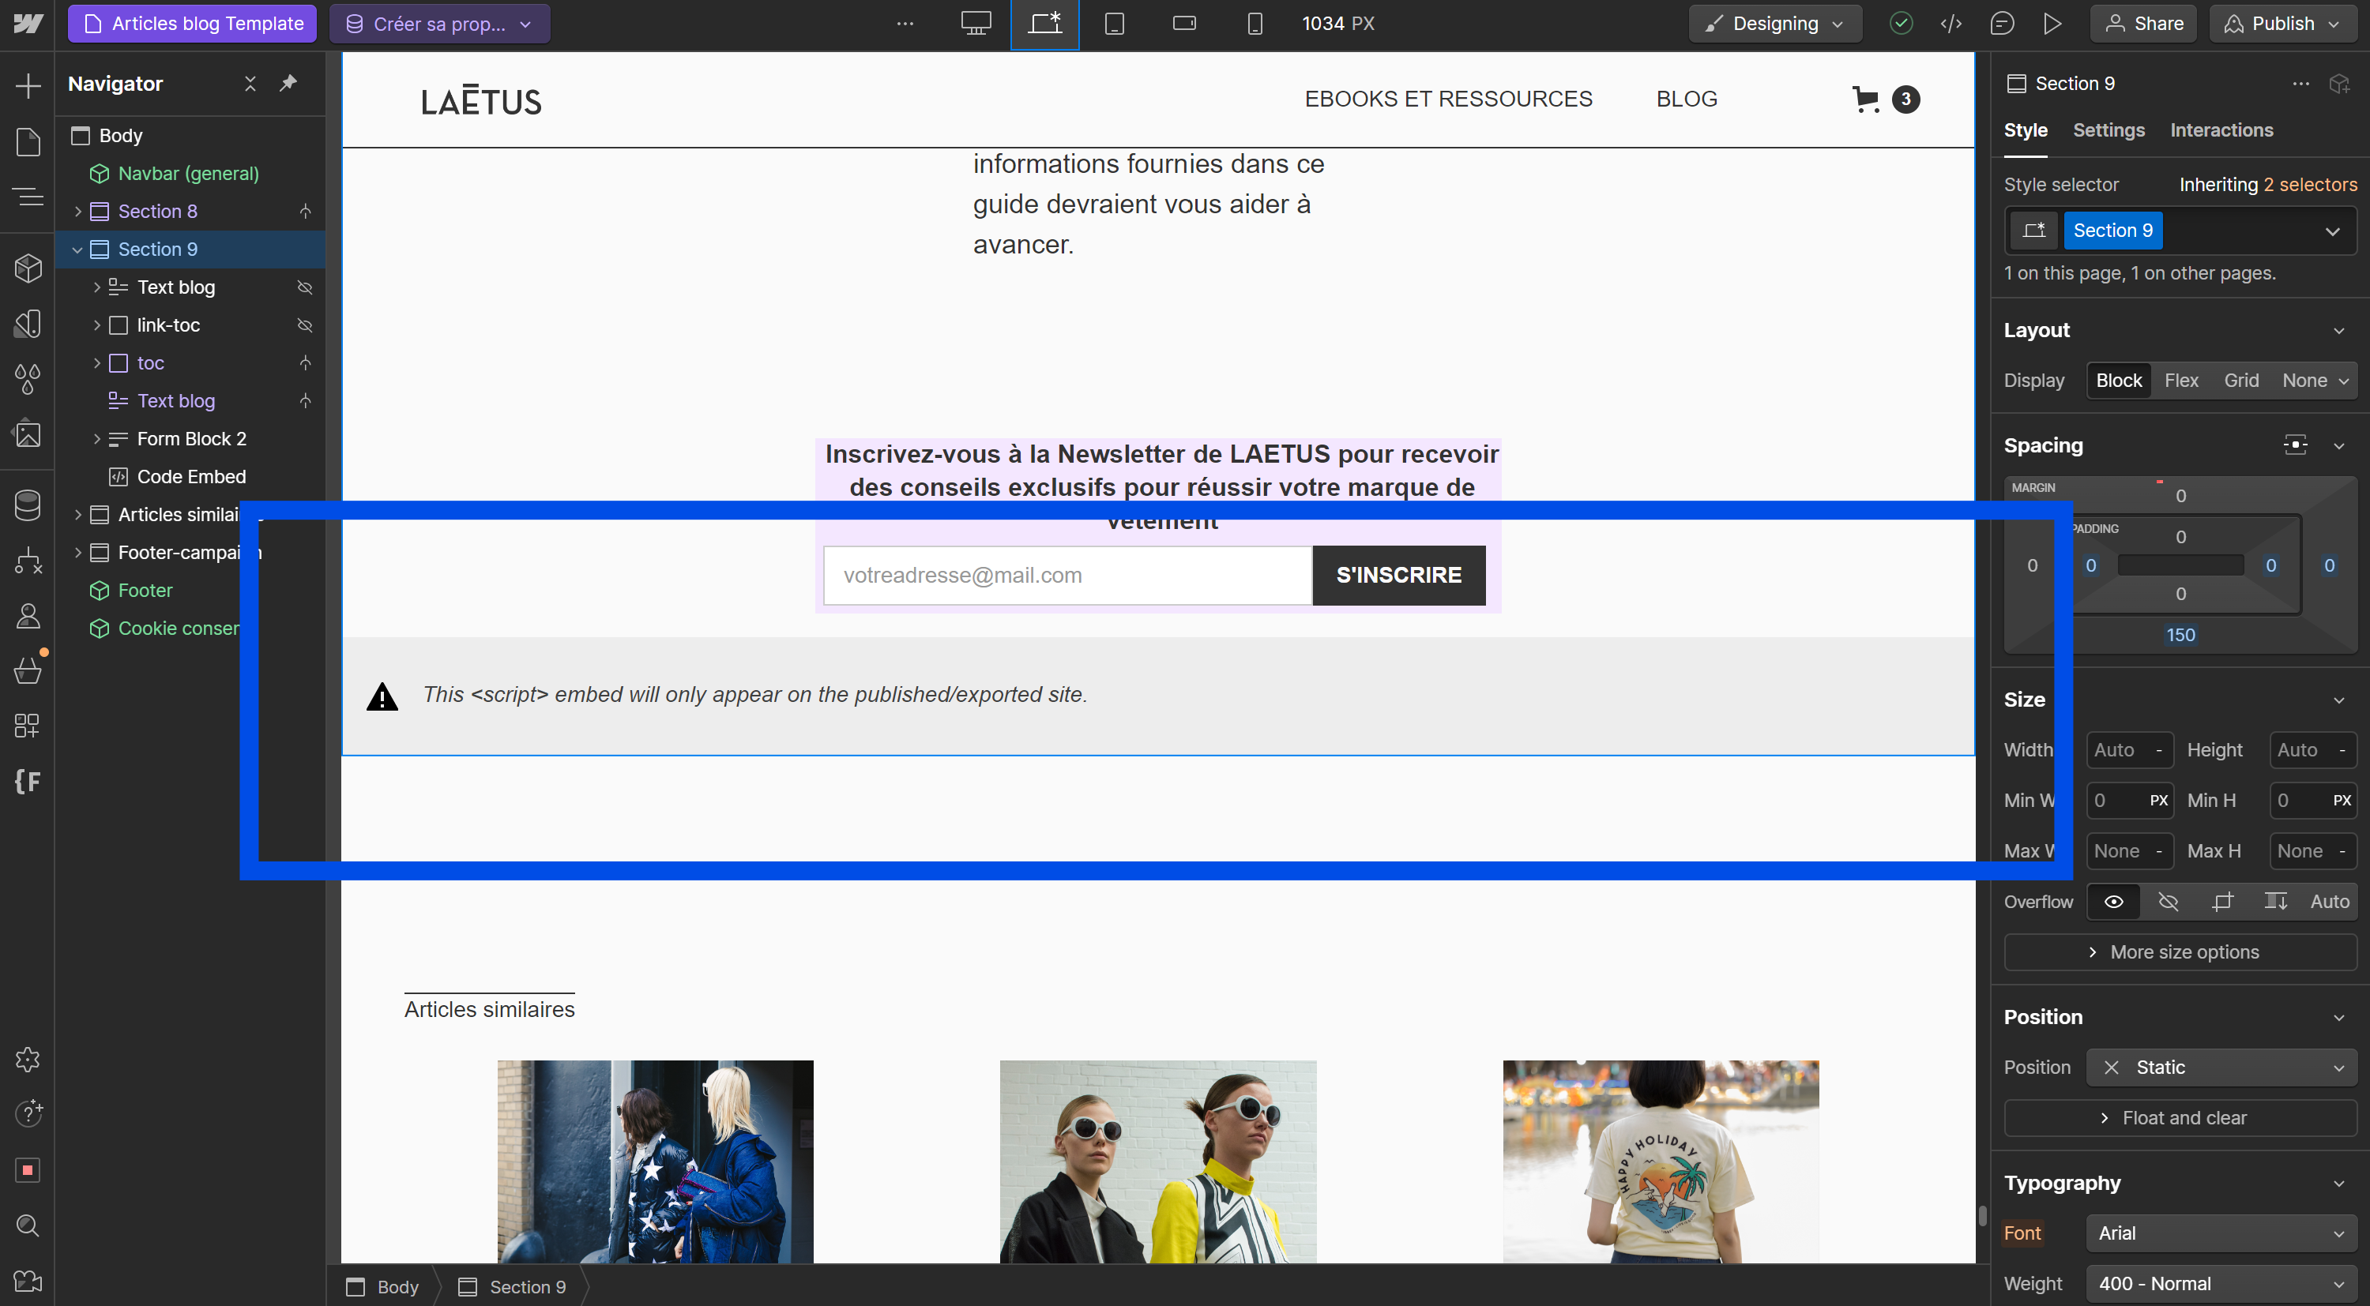
Task: Open the Position Static dropdown
Action: click(2220, 1067)
